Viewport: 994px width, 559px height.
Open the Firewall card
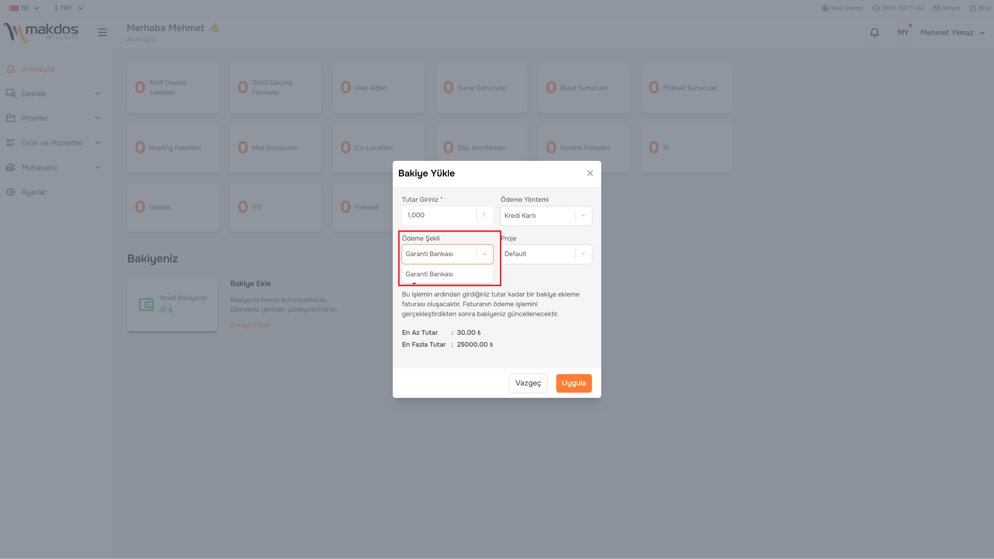(363, 208)
